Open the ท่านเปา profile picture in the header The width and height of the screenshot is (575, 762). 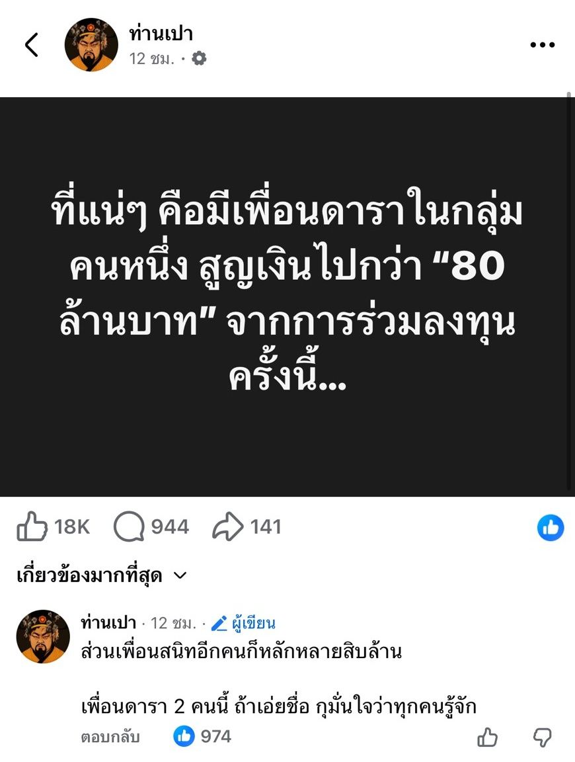coord(91,45)
